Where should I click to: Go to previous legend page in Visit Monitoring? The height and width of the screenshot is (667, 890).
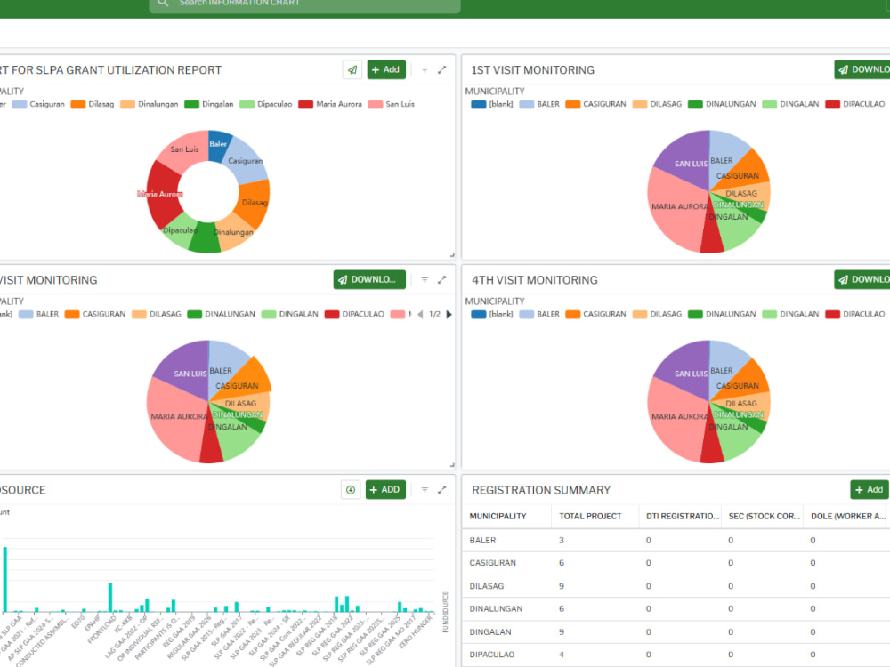click(420, 314)
